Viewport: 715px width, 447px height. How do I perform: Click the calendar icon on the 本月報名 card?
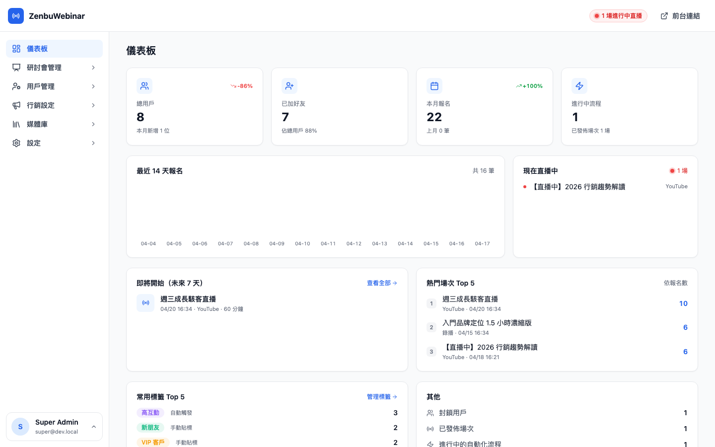[434, 86]
